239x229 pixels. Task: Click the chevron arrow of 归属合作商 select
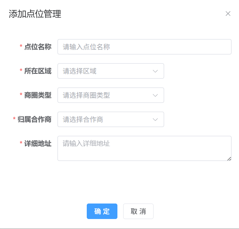coord(155,119)
